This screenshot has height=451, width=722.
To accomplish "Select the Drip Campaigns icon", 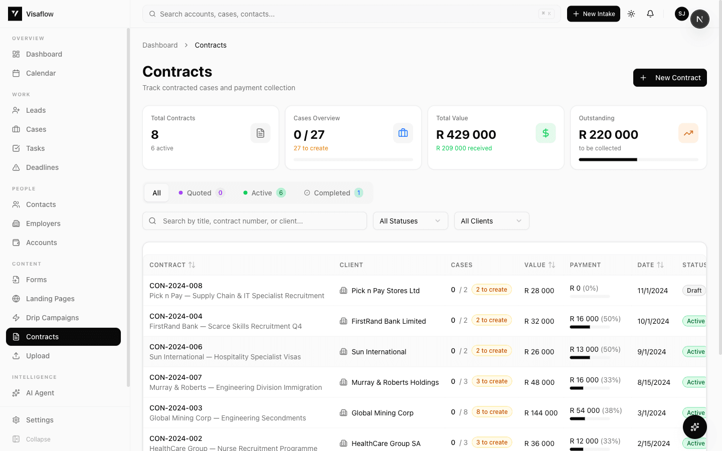I will tap(16, 317).
